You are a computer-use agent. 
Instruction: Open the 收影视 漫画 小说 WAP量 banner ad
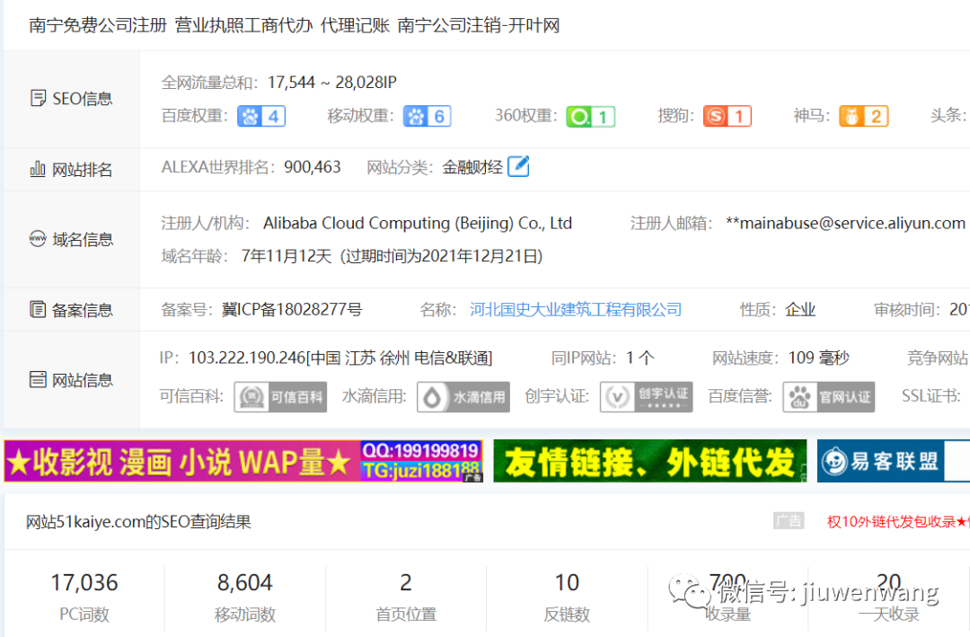click(x=243, y=461)
